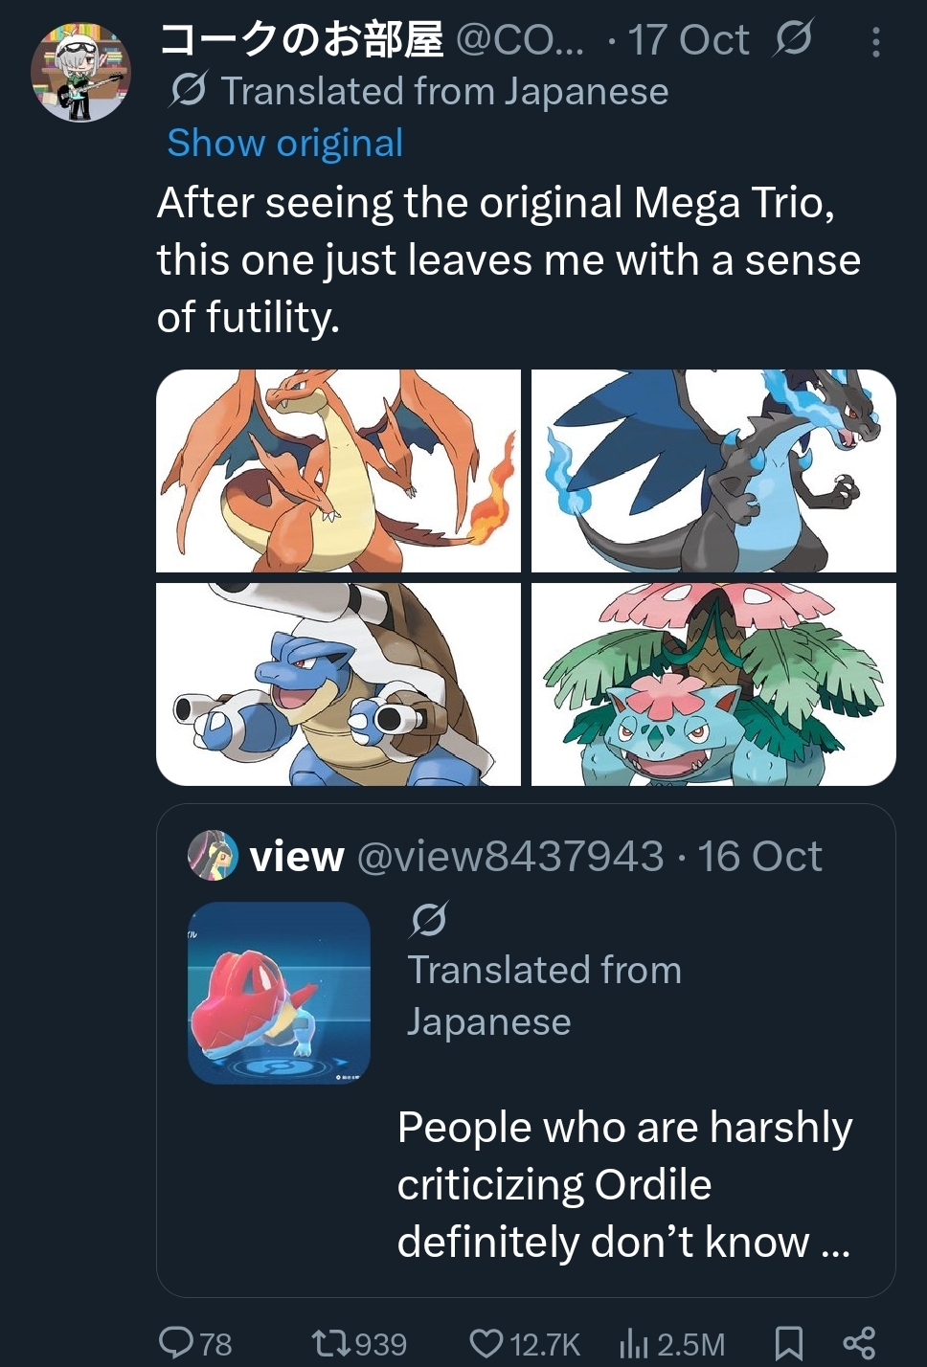Open the author's profile avatar
This screenshot has height=1367, width=927.
click(x=80, y=74)
